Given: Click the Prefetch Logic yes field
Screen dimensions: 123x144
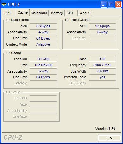Looking at the screenshot, I should pos(102,77).
